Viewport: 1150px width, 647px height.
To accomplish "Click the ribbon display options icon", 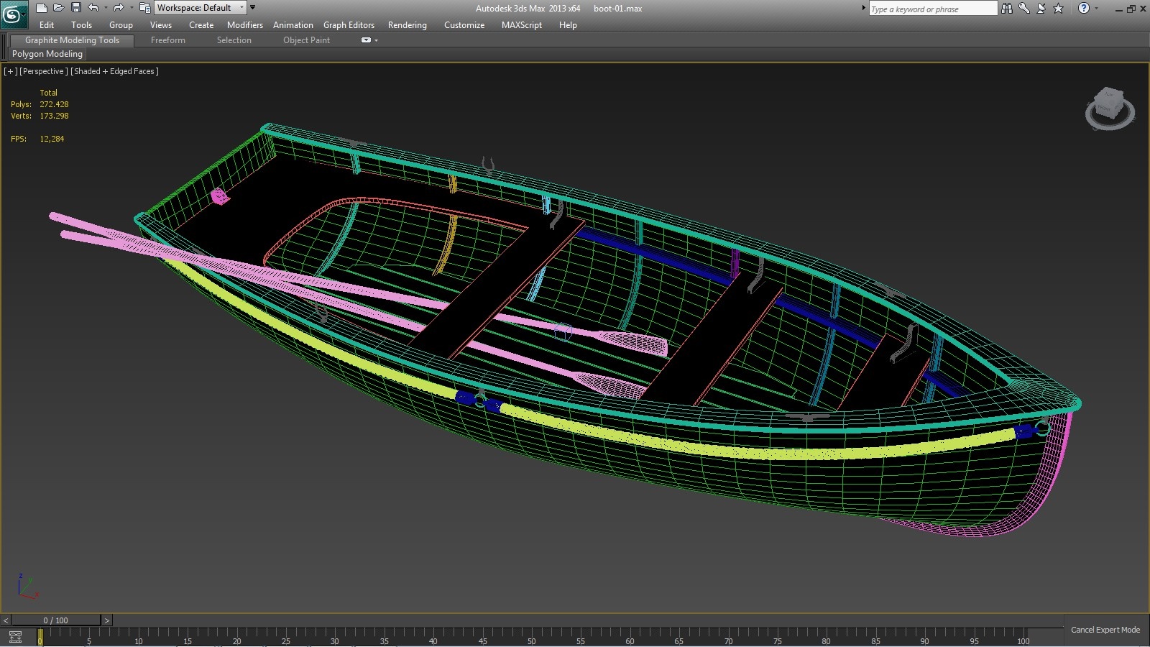I will (x=366, y=40).
